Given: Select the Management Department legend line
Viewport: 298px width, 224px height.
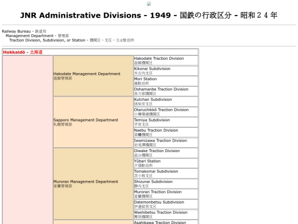Looking at the screenshot, I should click(38, 35).
